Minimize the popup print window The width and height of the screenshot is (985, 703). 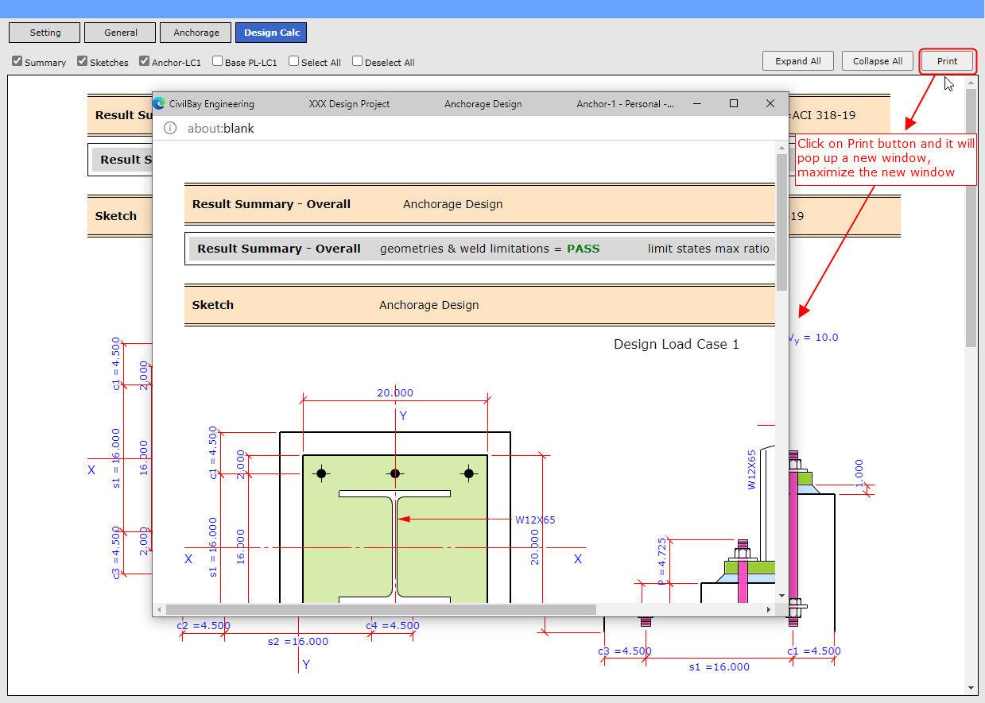[x=697, y=103]
